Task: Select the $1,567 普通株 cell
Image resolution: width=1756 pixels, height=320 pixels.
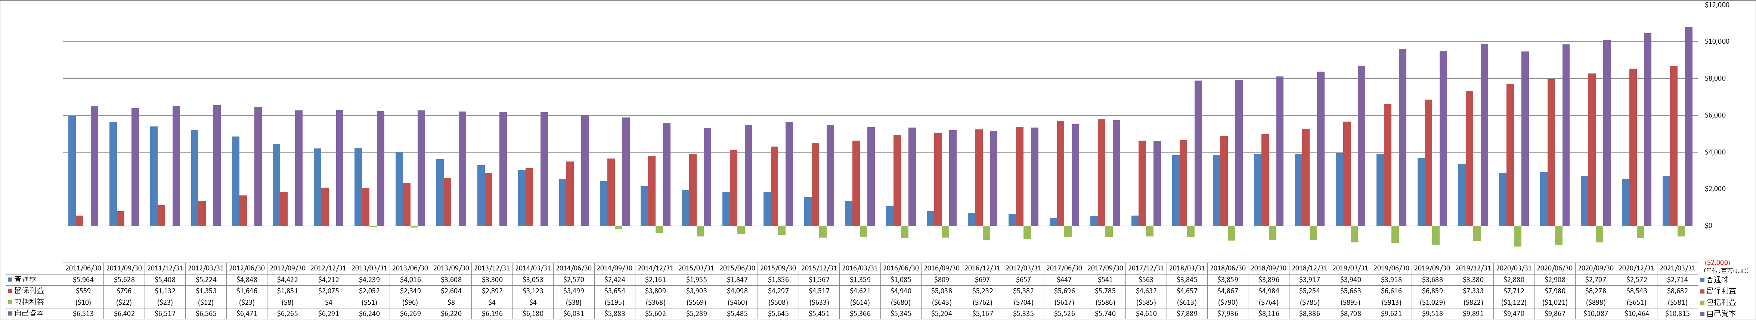Action: (x=820, y=280)
